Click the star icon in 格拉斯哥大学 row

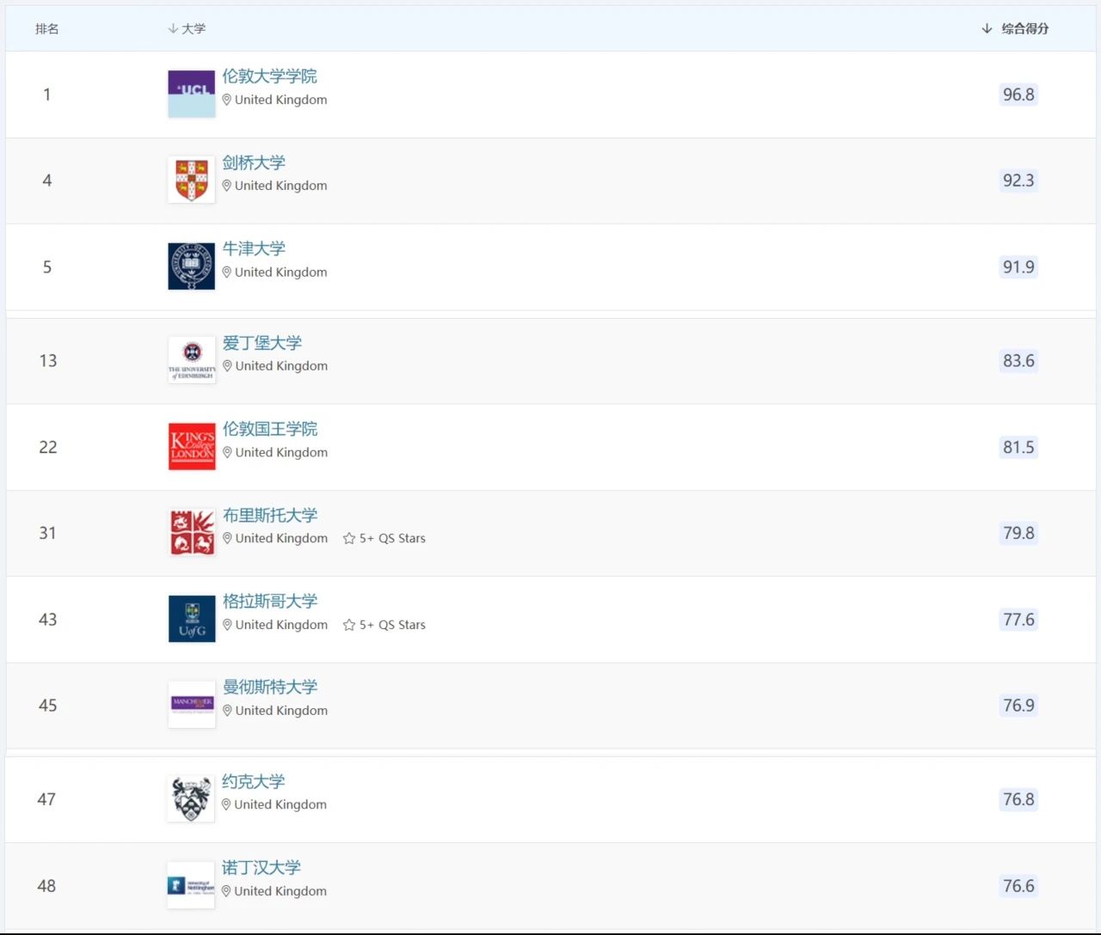[x=348, y=625]
